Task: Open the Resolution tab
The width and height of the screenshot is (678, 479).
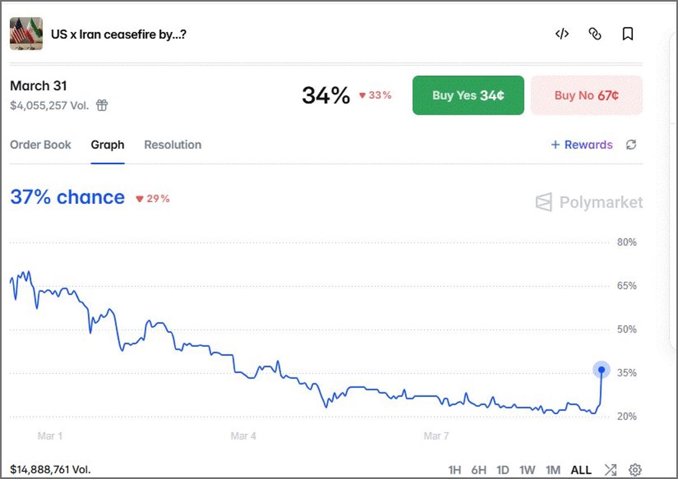Action: (172, 145)
